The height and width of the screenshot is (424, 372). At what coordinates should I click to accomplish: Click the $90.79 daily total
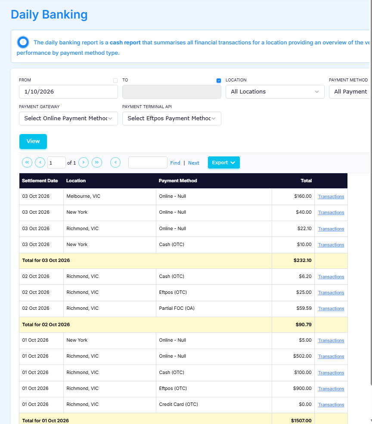304,324
